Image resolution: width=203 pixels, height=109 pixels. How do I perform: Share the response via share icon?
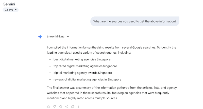pyautogui.click(x=66, y=106)
